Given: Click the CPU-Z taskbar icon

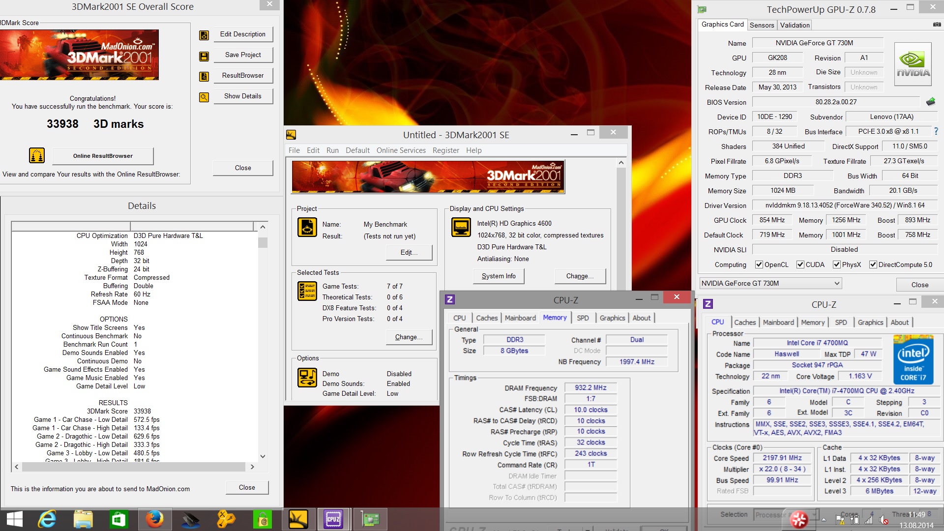Looking at the screenshot, I should tap(333, 519).
